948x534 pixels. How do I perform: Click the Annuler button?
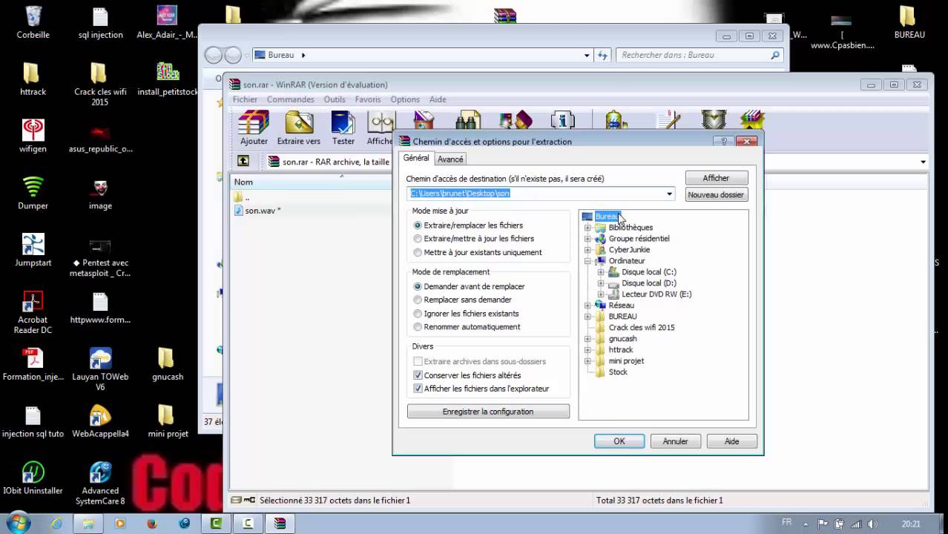pyautogui.click(x=675, y=441)
